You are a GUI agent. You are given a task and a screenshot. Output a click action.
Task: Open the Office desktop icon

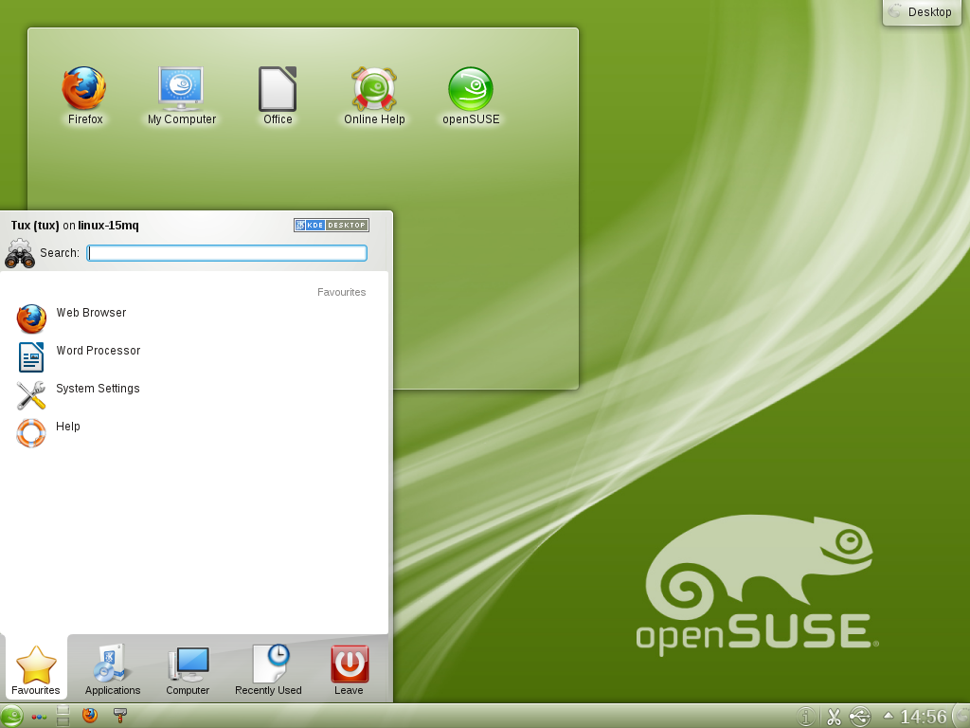click(278, 95)
